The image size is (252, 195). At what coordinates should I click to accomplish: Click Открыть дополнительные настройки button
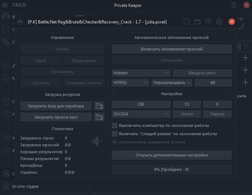tap(171, 155)
